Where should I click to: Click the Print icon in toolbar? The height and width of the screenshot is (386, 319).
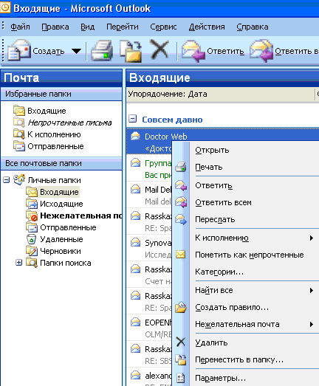(102, 51)
